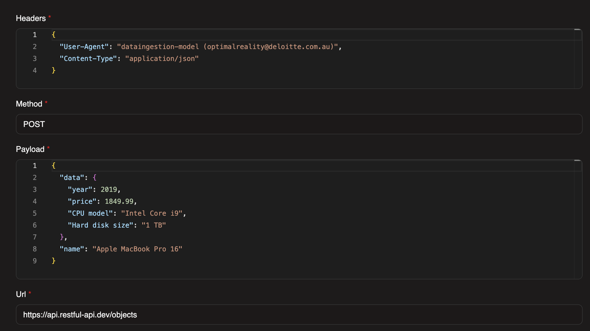Screen dimensions: 590x331
Task: Click the "Content-Type" key in Headers
Action: [x=88, y=59]
